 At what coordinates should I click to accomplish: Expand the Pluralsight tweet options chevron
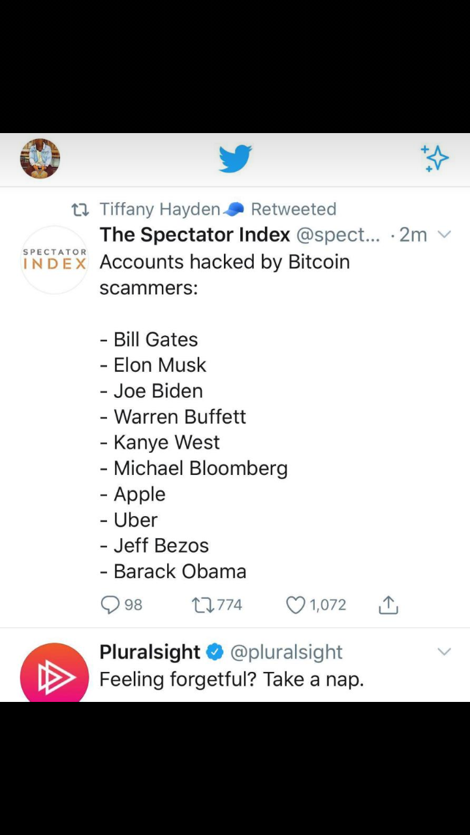pos(444,652)
